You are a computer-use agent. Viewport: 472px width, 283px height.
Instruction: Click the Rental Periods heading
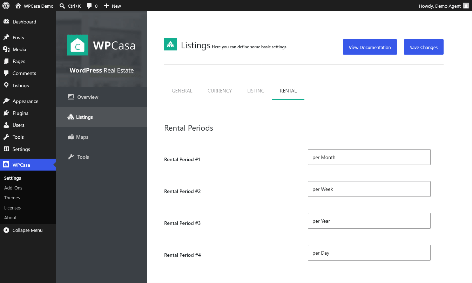click(189, 128)
